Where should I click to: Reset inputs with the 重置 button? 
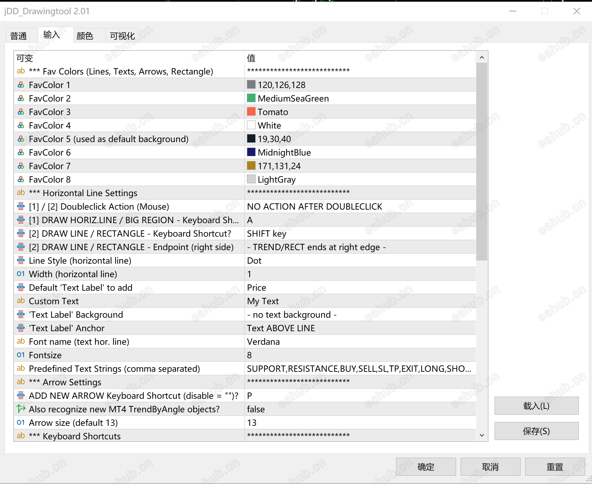pos(555,467)
